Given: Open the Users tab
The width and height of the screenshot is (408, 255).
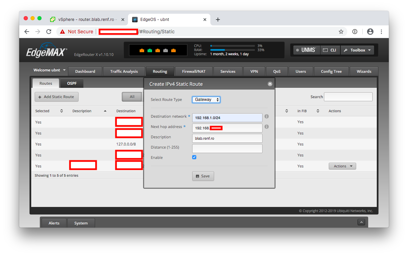Looking at the screenshot, I should (301, 71).
